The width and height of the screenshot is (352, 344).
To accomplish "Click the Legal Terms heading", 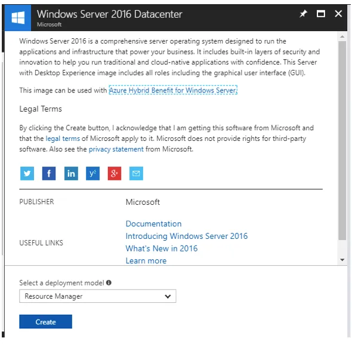I will tap(41, 109).
